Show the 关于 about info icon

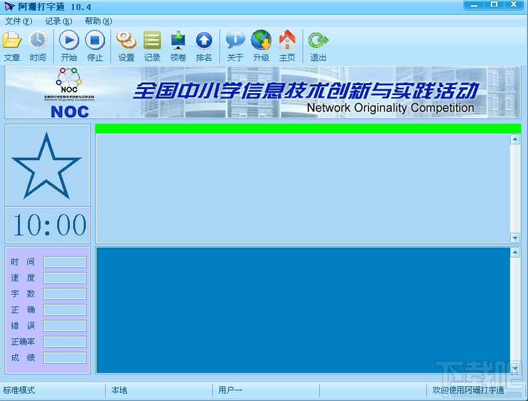click(x=235, y=41)
